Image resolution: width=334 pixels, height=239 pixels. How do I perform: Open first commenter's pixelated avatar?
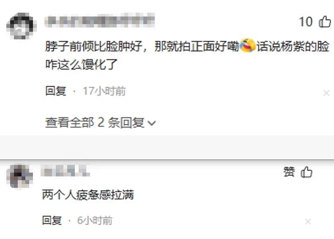tap(21, 26)
